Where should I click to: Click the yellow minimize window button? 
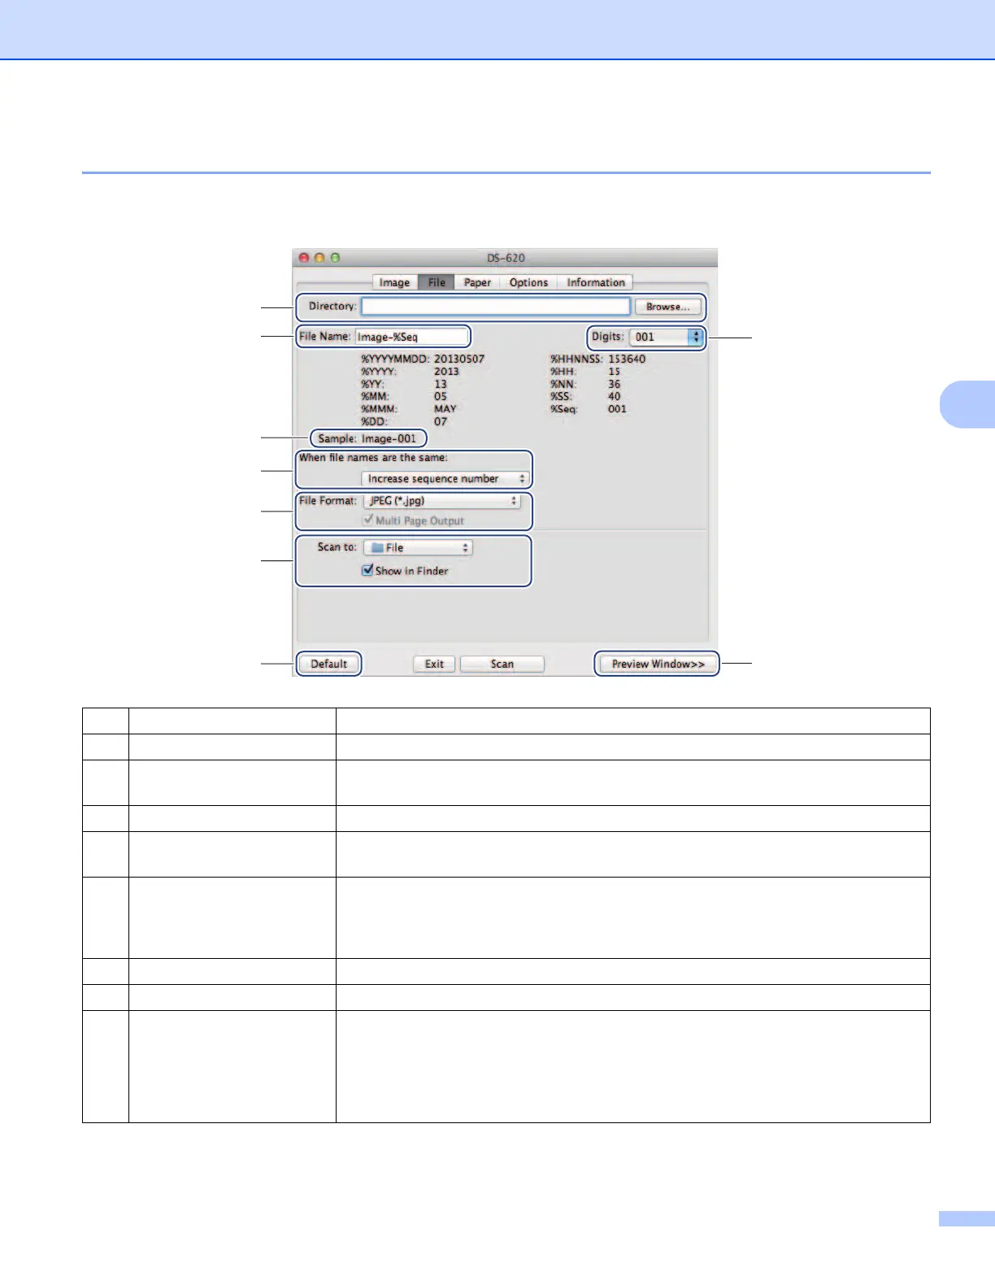pos(319,258)
